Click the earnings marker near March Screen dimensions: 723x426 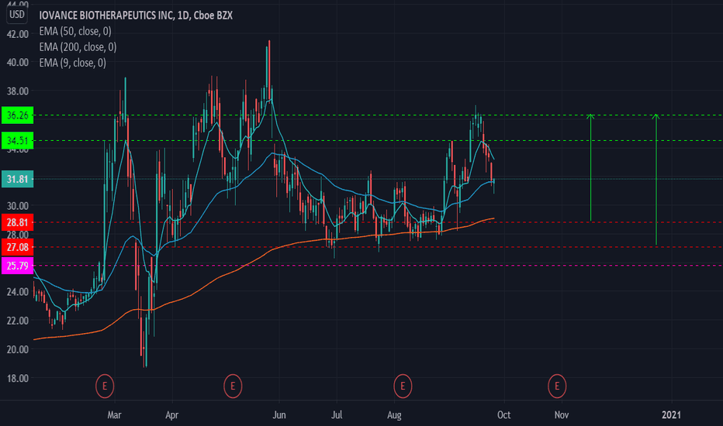105,386
